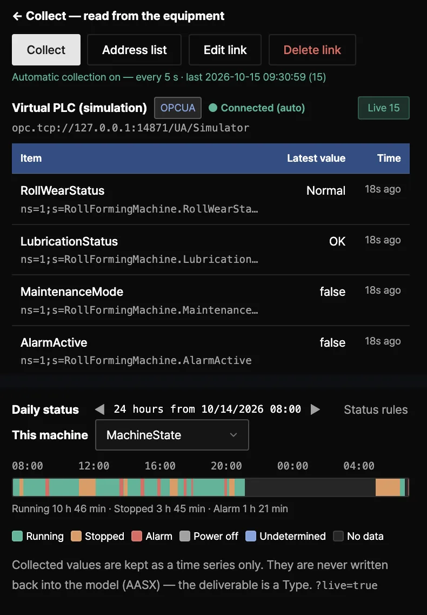Click the OK value for LubricationStatus
The image size is (427, 615).
pyautogui.click(x=337, y=242)
